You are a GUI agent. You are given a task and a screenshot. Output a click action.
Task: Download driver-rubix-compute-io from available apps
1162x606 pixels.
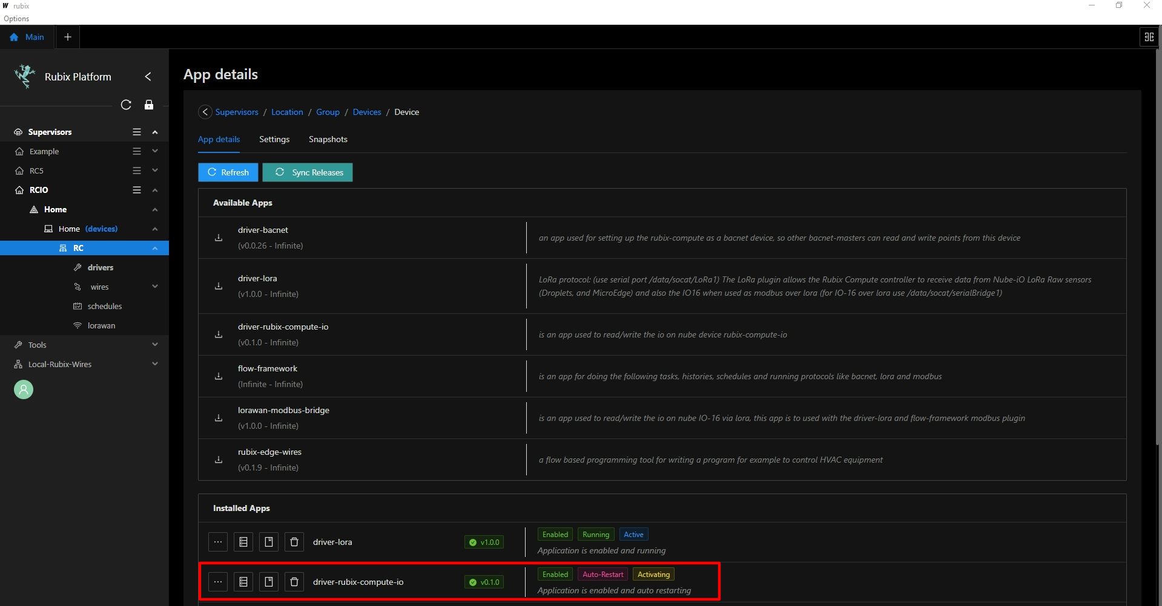click(219, 334)
